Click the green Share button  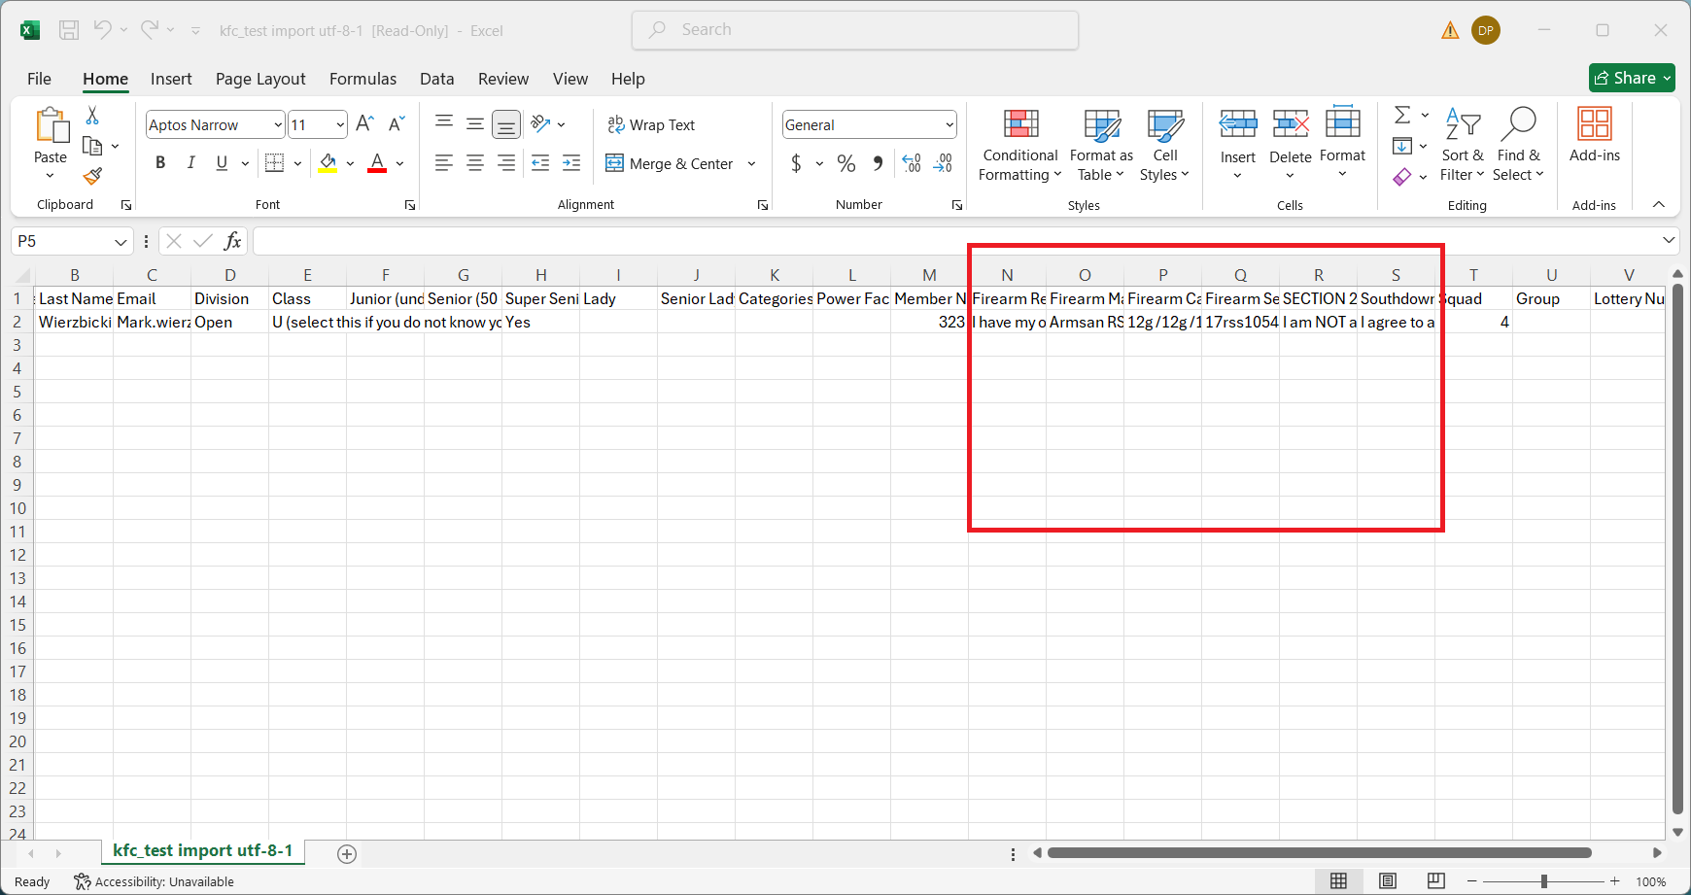point(1631,78)
